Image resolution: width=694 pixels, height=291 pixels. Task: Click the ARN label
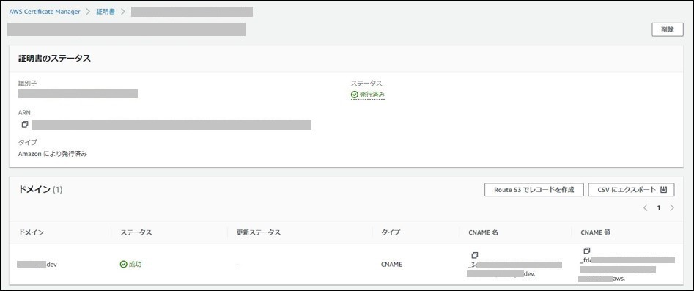point(24,112)
